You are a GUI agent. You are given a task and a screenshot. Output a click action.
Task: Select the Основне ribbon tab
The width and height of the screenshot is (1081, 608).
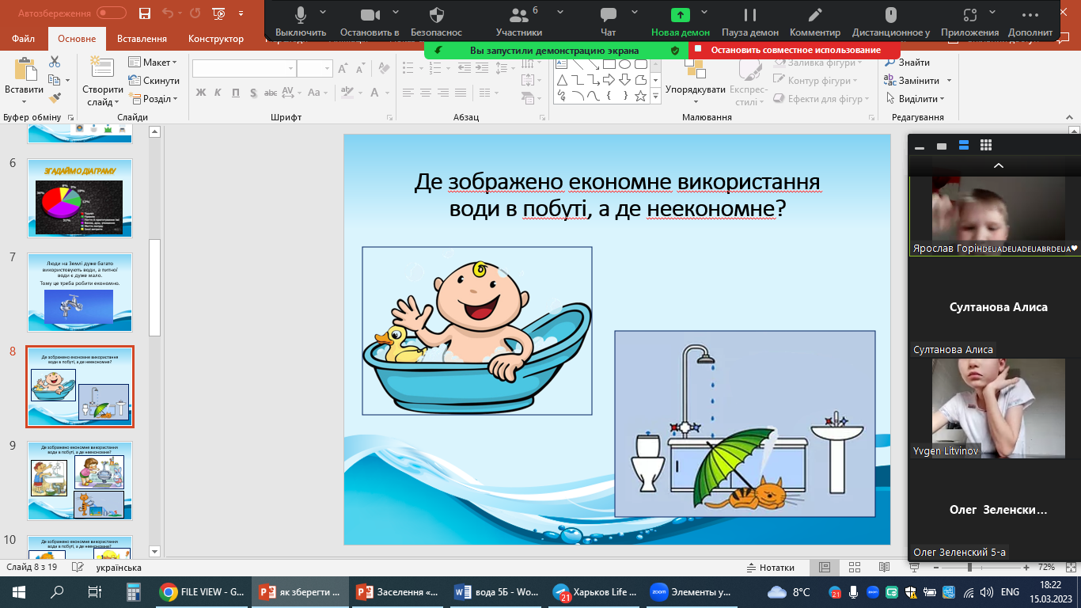tap(77, 39)
